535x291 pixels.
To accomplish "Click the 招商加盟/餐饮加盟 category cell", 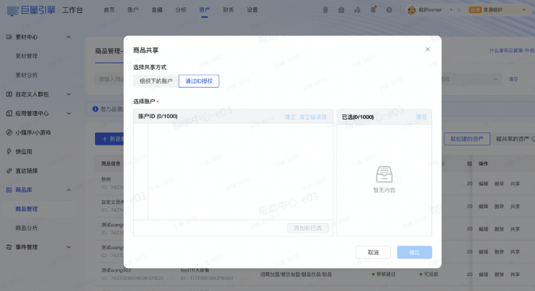I will (x=296, y=274).
